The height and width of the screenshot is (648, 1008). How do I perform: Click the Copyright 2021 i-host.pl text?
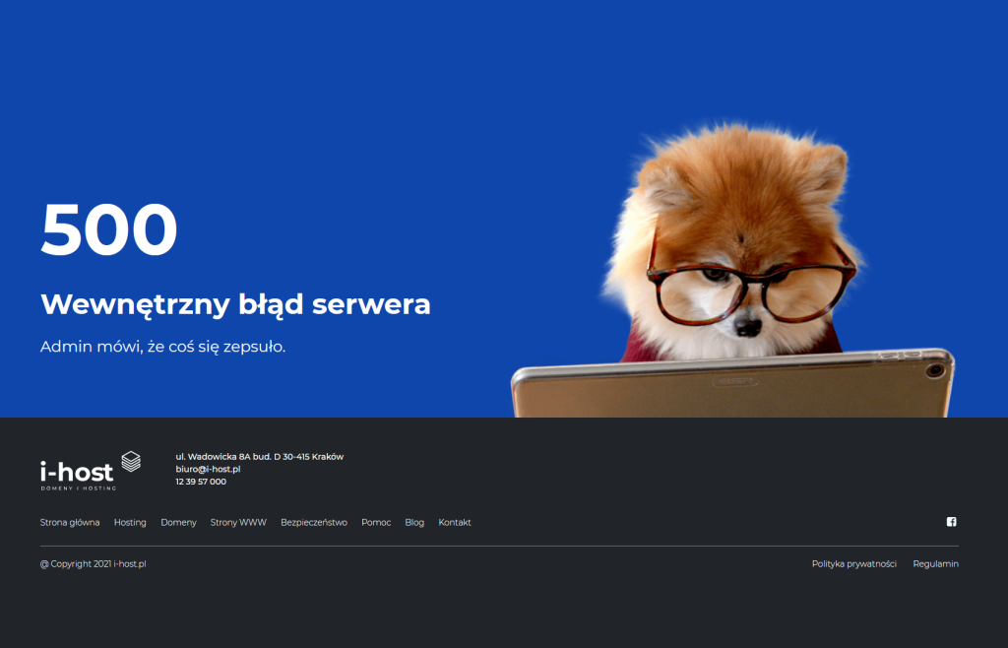click(x=94, y=563)
